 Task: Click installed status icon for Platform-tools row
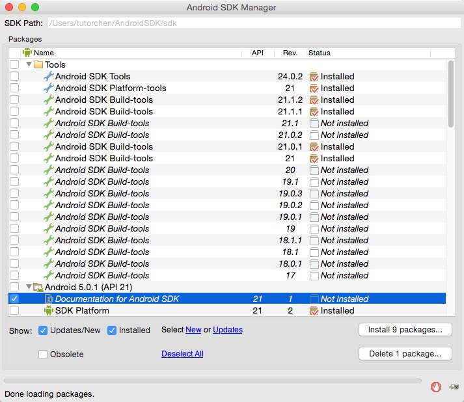314,88
